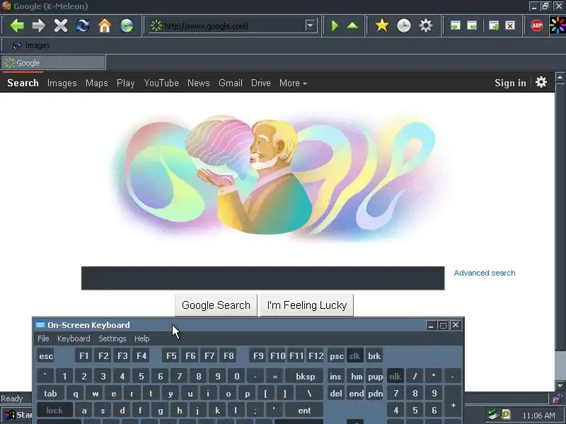
Task: Open Settings menu in On-Screen Keyboard
Action: [x=112, y=338]
